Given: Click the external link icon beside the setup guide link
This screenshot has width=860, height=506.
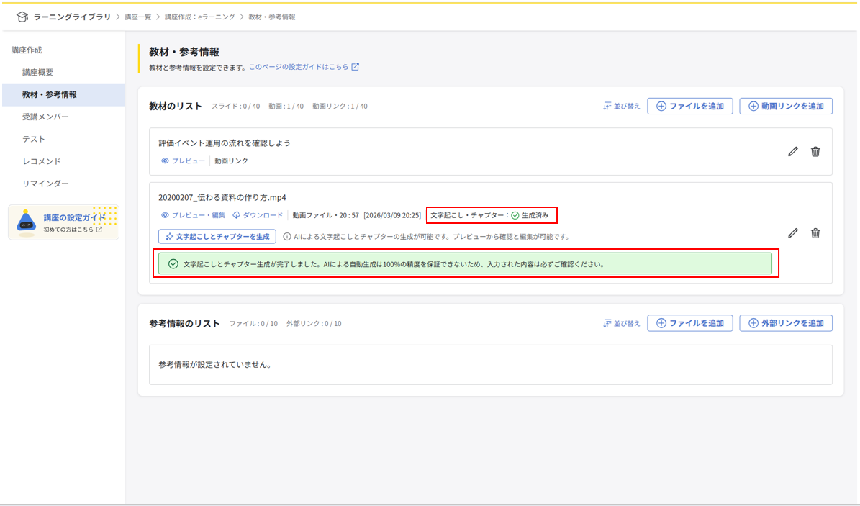Looking at the screenshot, I should (x=355, y=68).
